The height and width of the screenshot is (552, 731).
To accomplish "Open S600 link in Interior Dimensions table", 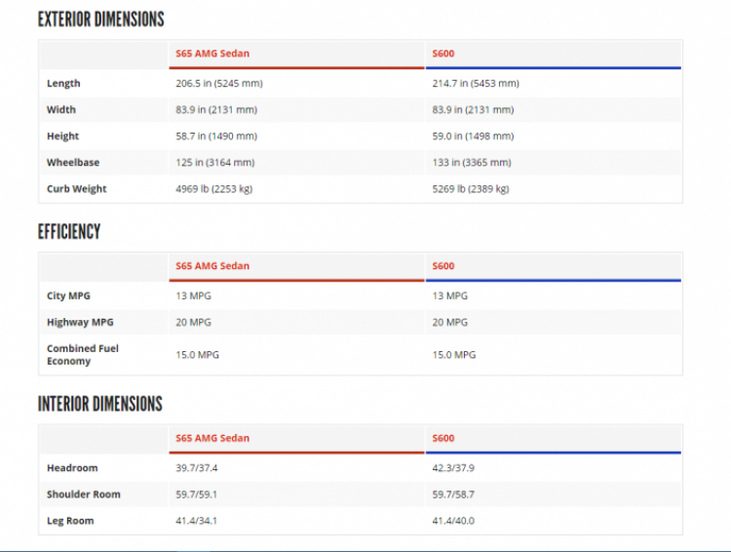I will click(442, 438).
